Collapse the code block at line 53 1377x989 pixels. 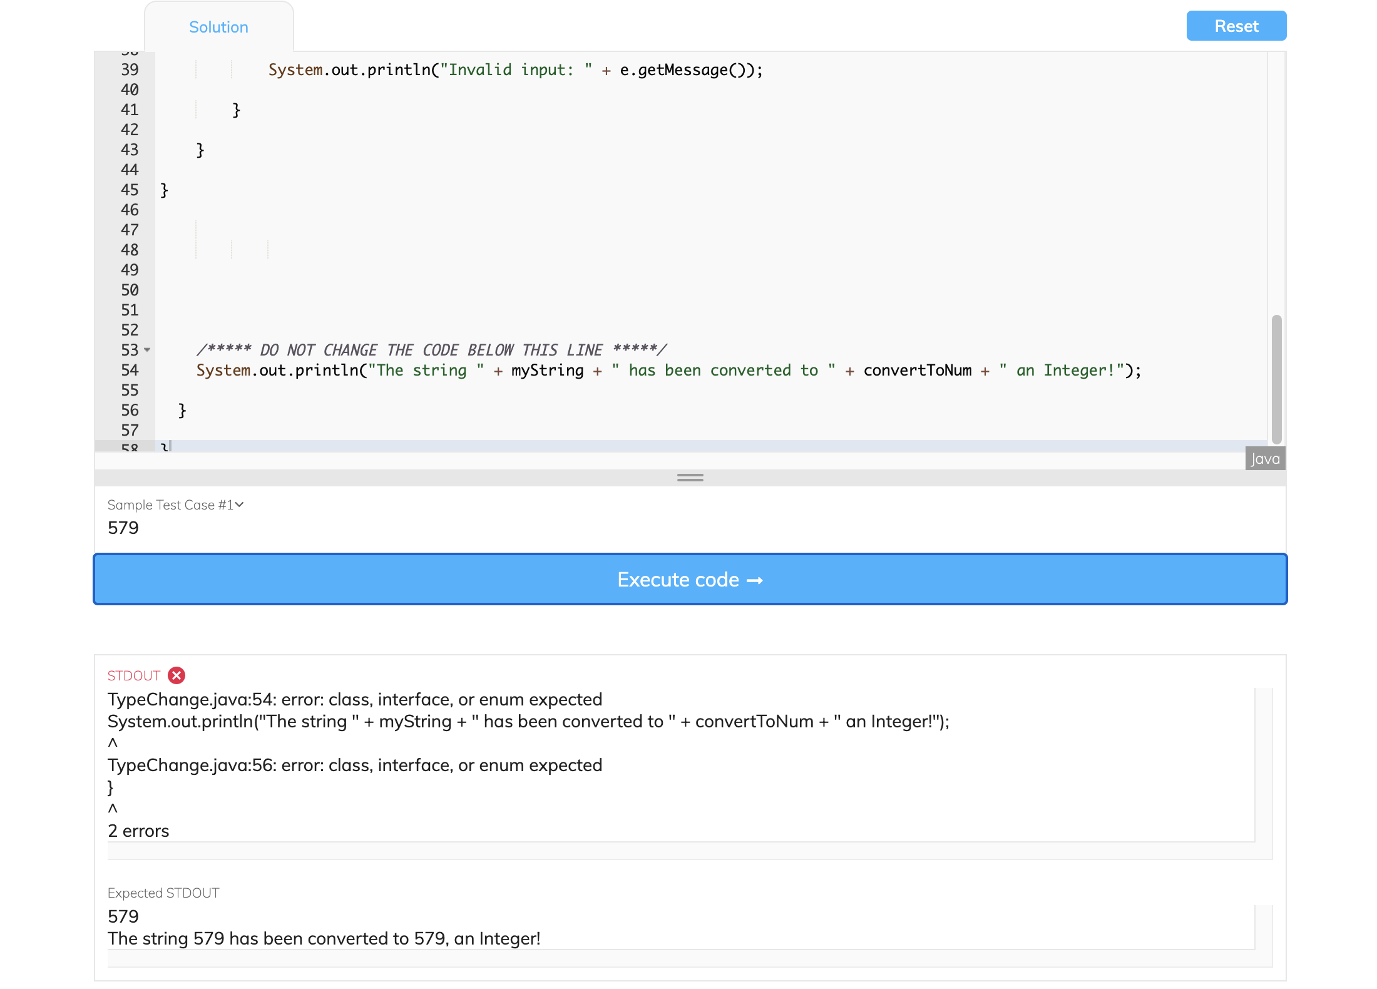tap(147, 351)
